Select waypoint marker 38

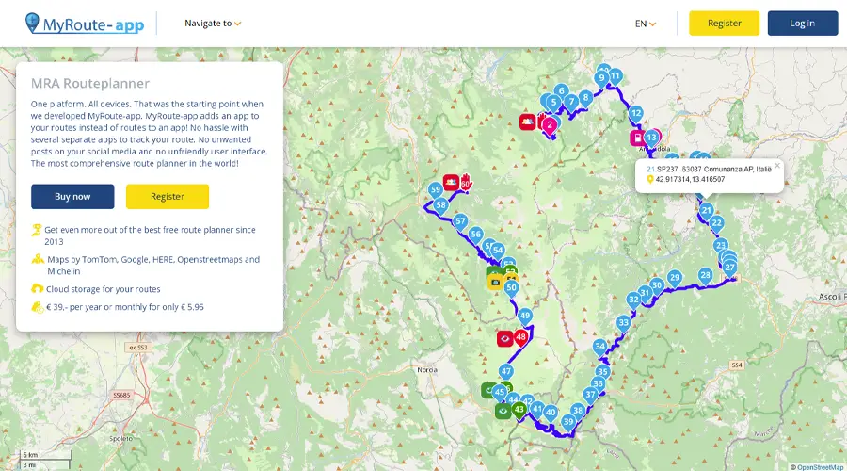[578, 411]
